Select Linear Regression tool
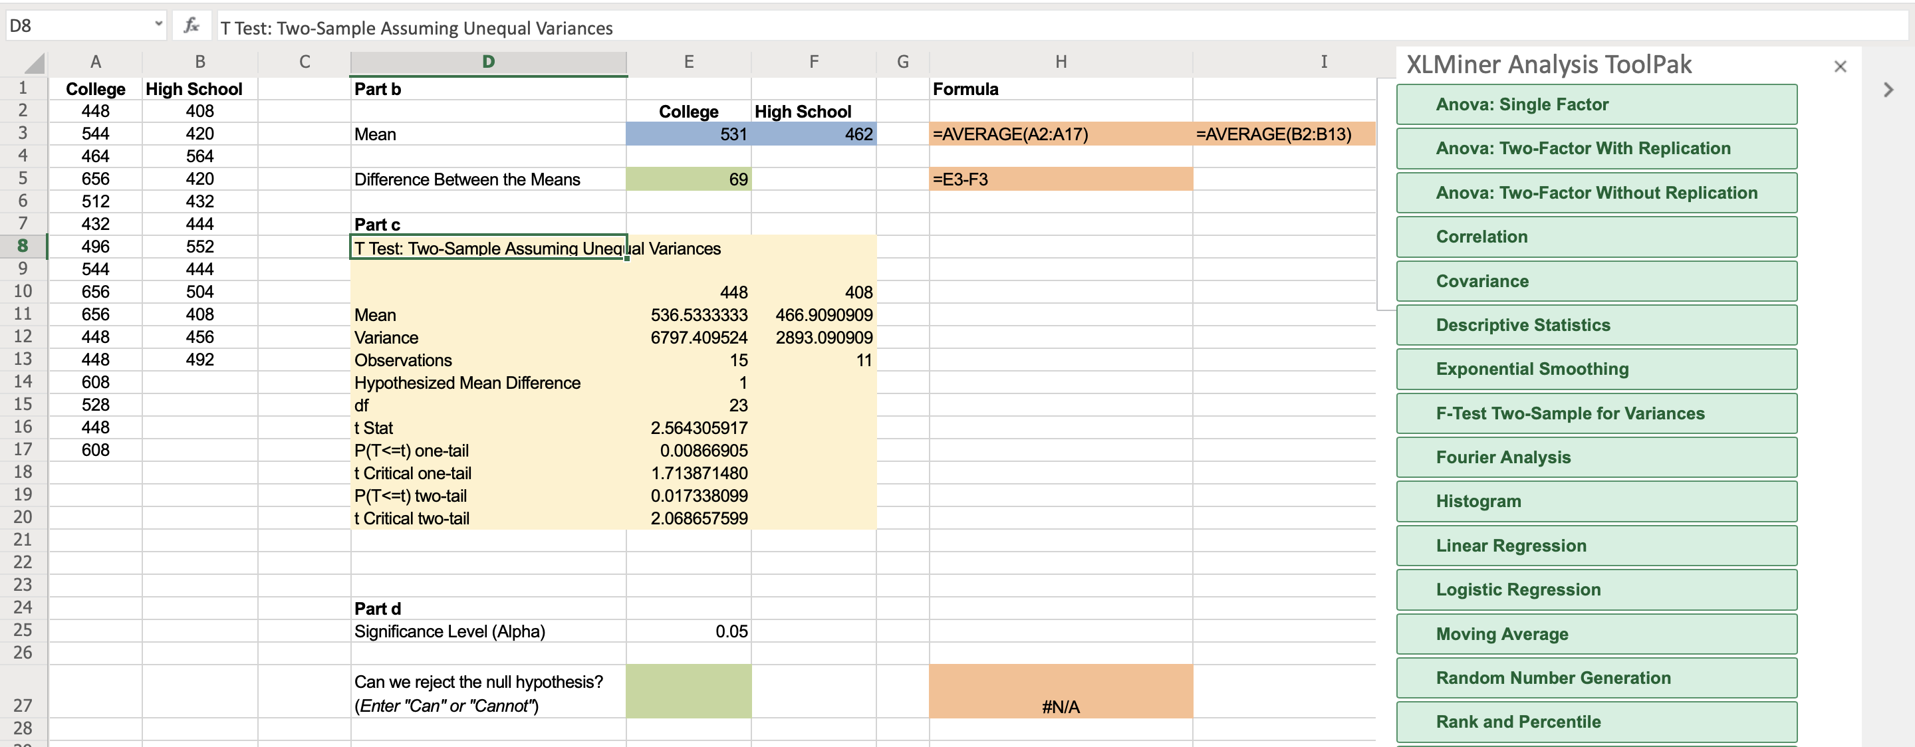Viewport: 1915px width, 747px height. (1596, 546)
